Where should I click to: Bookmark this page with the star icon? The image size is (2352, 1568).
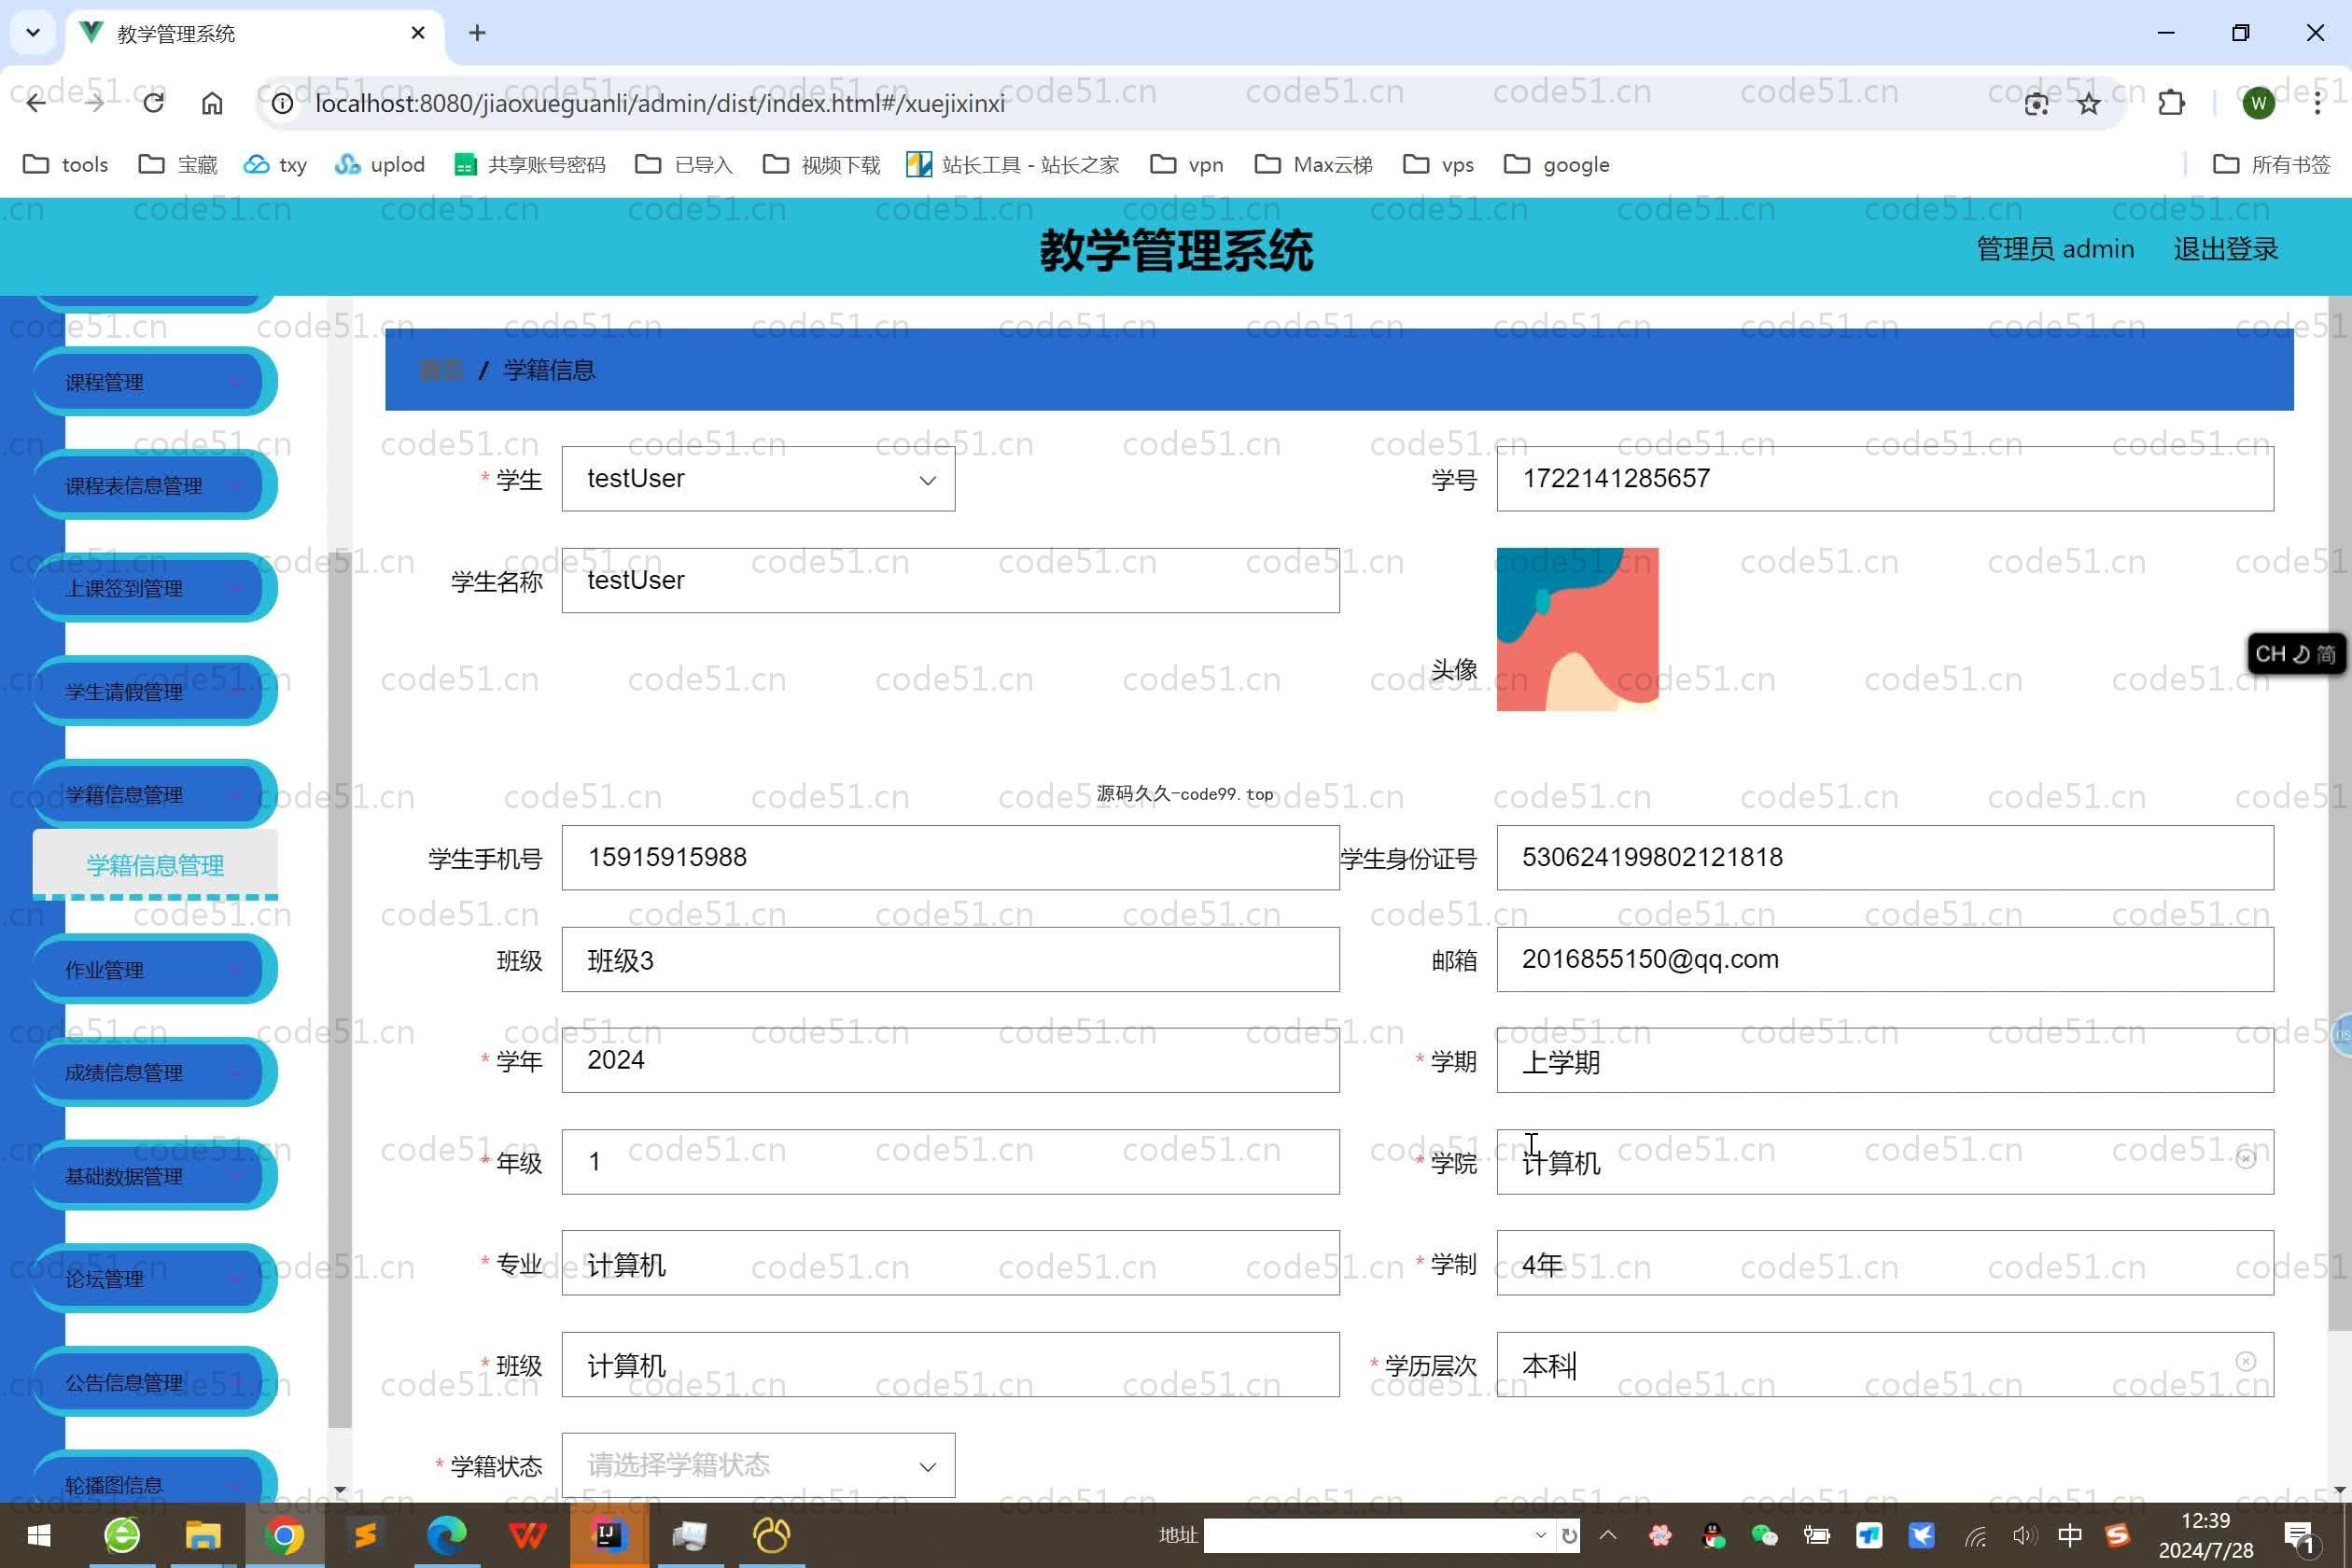pyautogui.click(x=2089, y=103)
